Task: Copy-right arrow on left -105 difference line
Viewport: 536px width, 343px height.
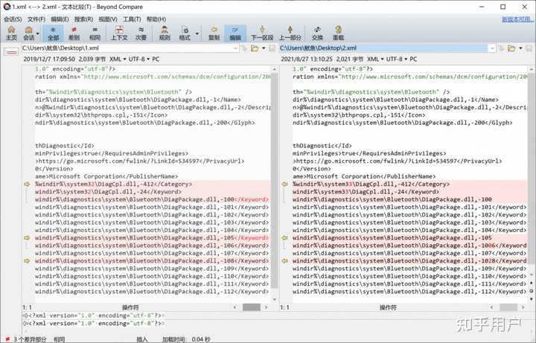Action: pyautogui.click(x=27, y=238)
